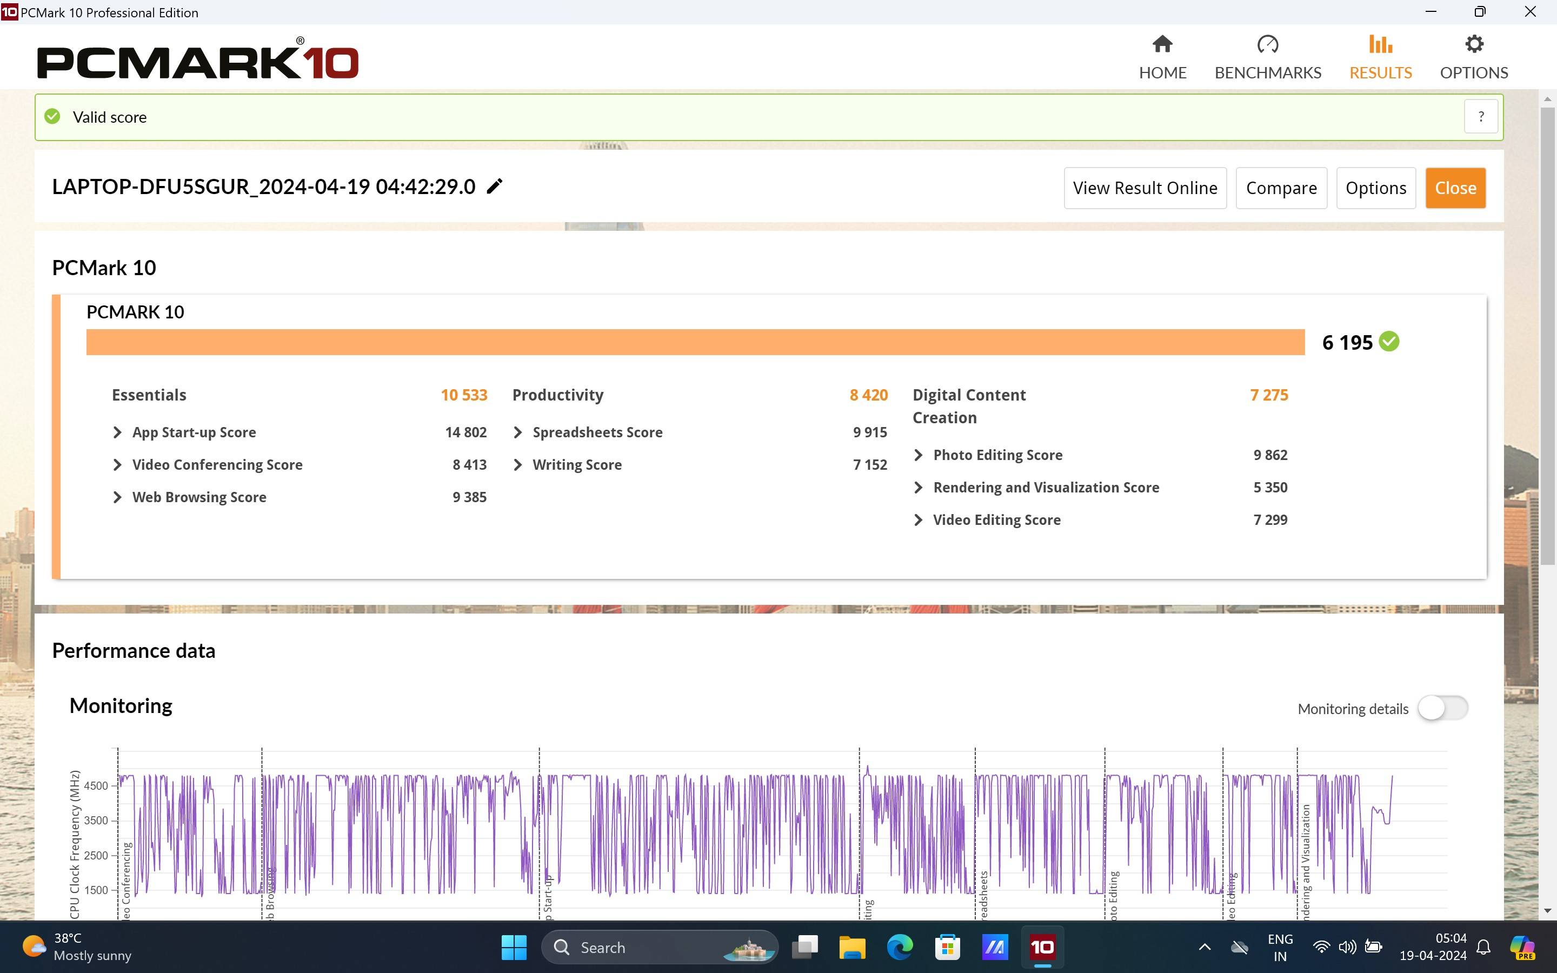The width and height of the screenshot is (1557, 973).
Task: Click the orange Close result button
Action: 1455,188
